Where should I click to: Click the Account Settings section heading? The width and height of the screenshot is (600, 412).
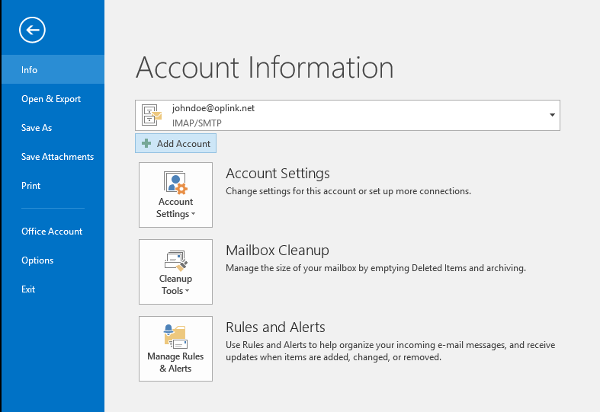coord(278,174)
